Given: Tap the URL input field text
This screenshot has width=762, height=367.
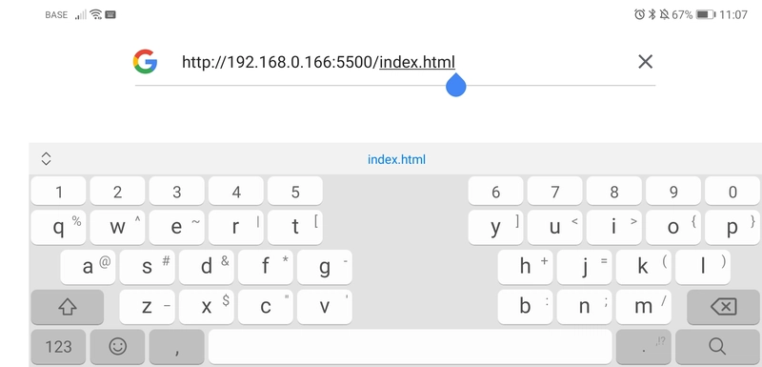Looking at the screenshot, I should pyautogui.click(x=318, y=62).
